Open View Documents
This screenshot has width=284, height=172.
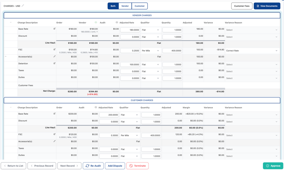click(x=267, y=6)
